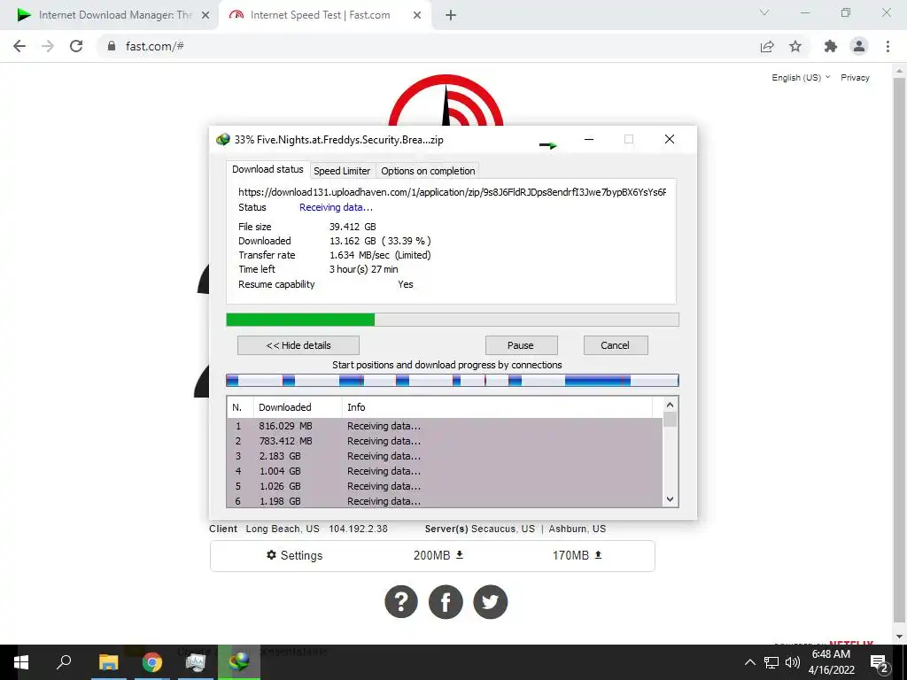Open Windows taskbar search
907x680 pixels.
[64, 662]
